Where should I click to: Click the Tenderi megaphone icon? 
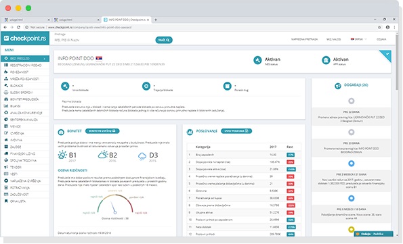click(6, 167)
